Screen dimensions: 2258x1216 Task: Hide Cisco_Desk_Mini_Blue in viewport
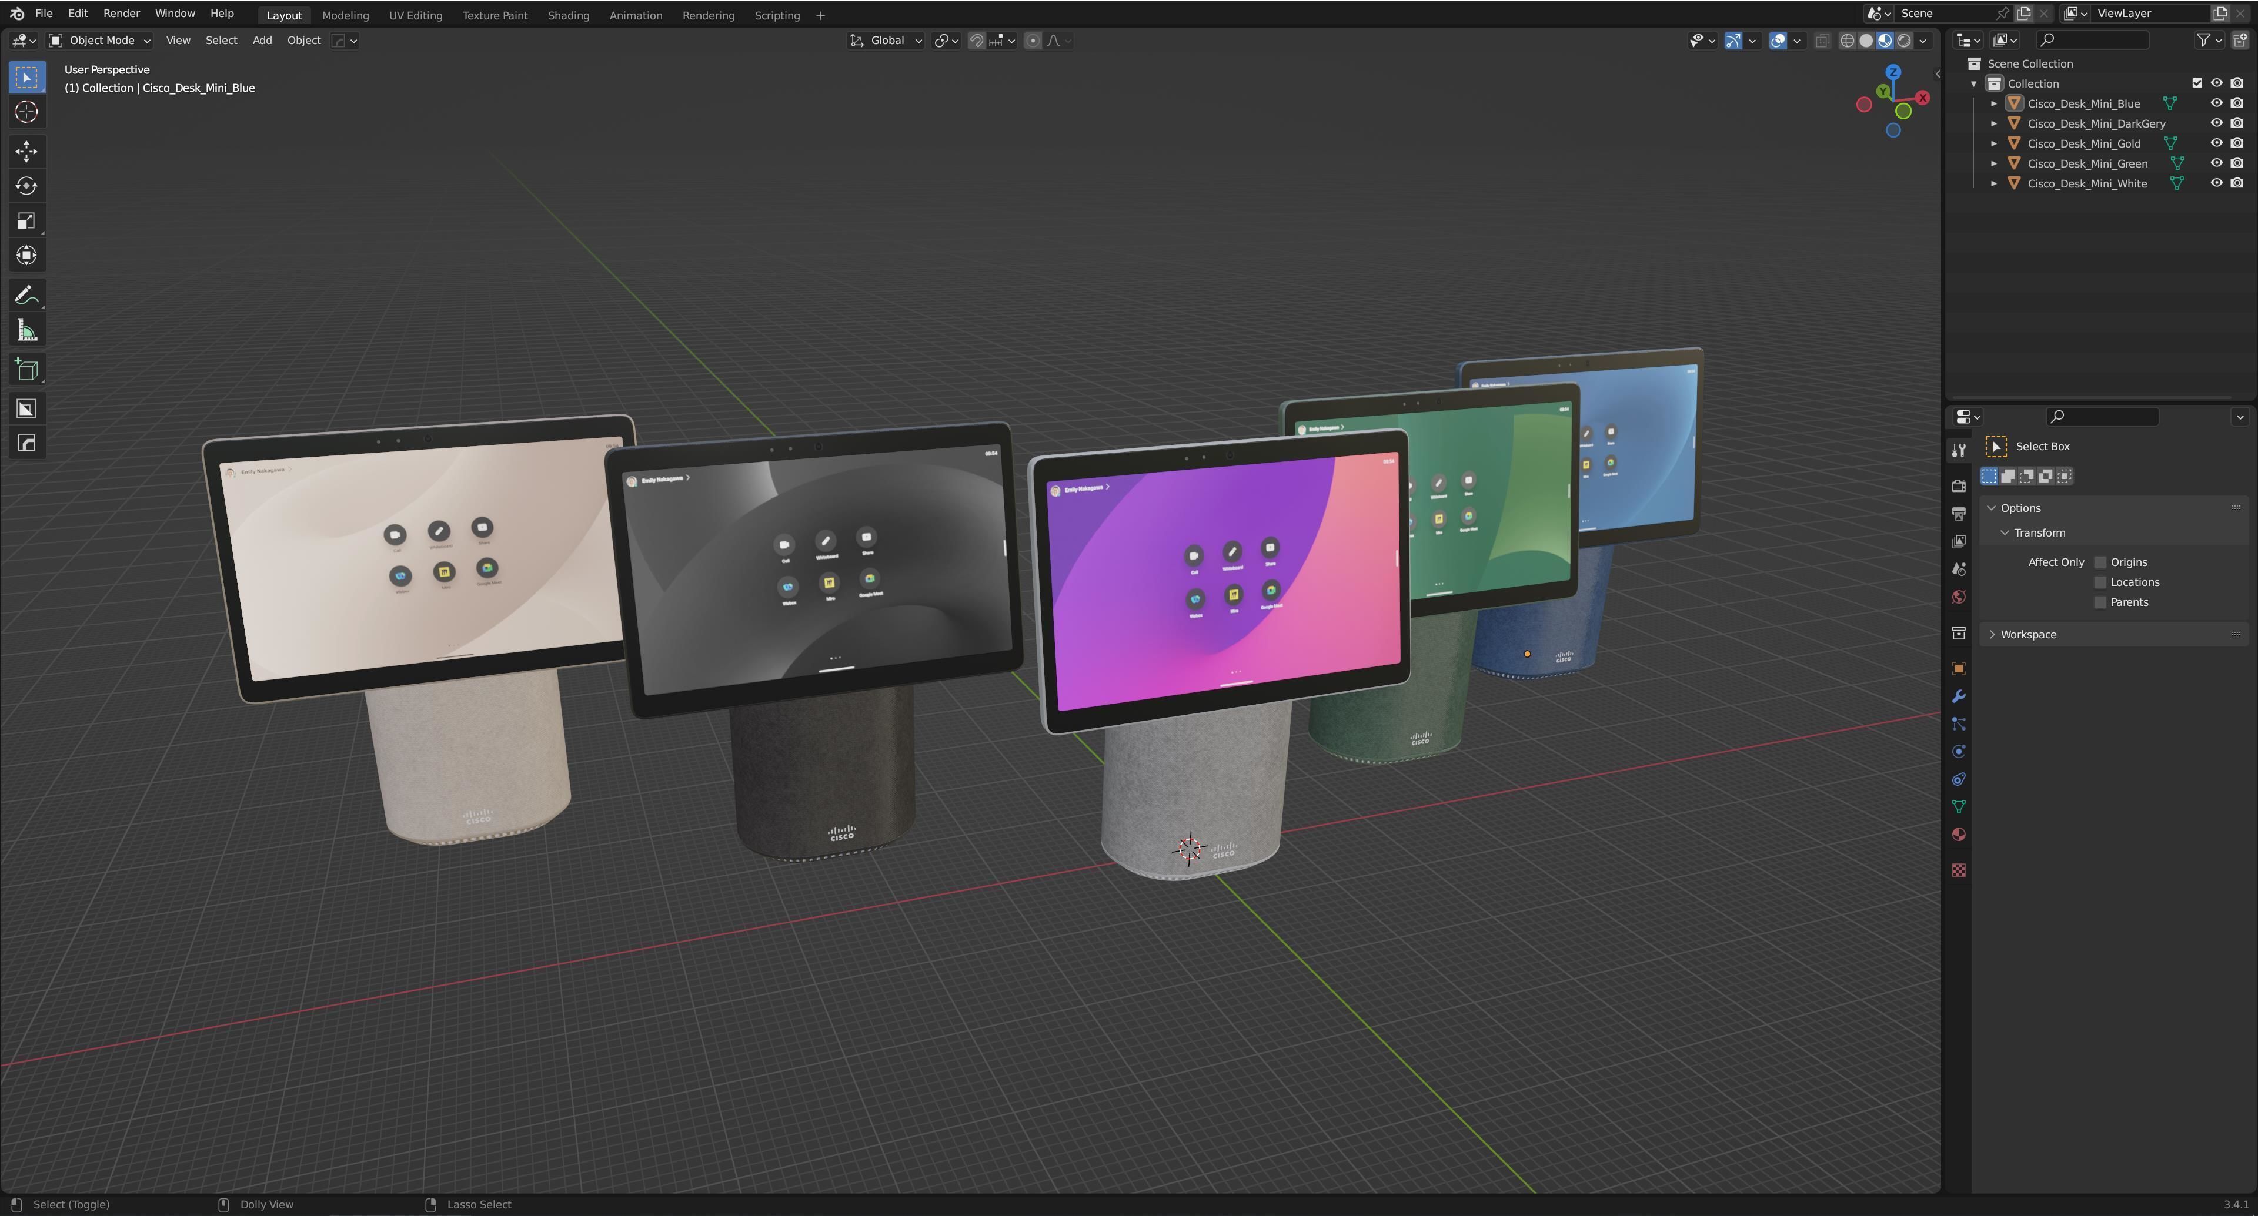[x=2216, y=103]
